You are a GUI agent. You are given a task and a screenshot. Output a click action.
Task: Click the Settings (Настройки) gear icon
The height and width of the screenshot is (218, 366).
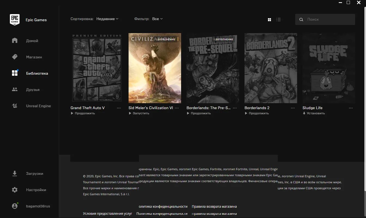point(15,190)
